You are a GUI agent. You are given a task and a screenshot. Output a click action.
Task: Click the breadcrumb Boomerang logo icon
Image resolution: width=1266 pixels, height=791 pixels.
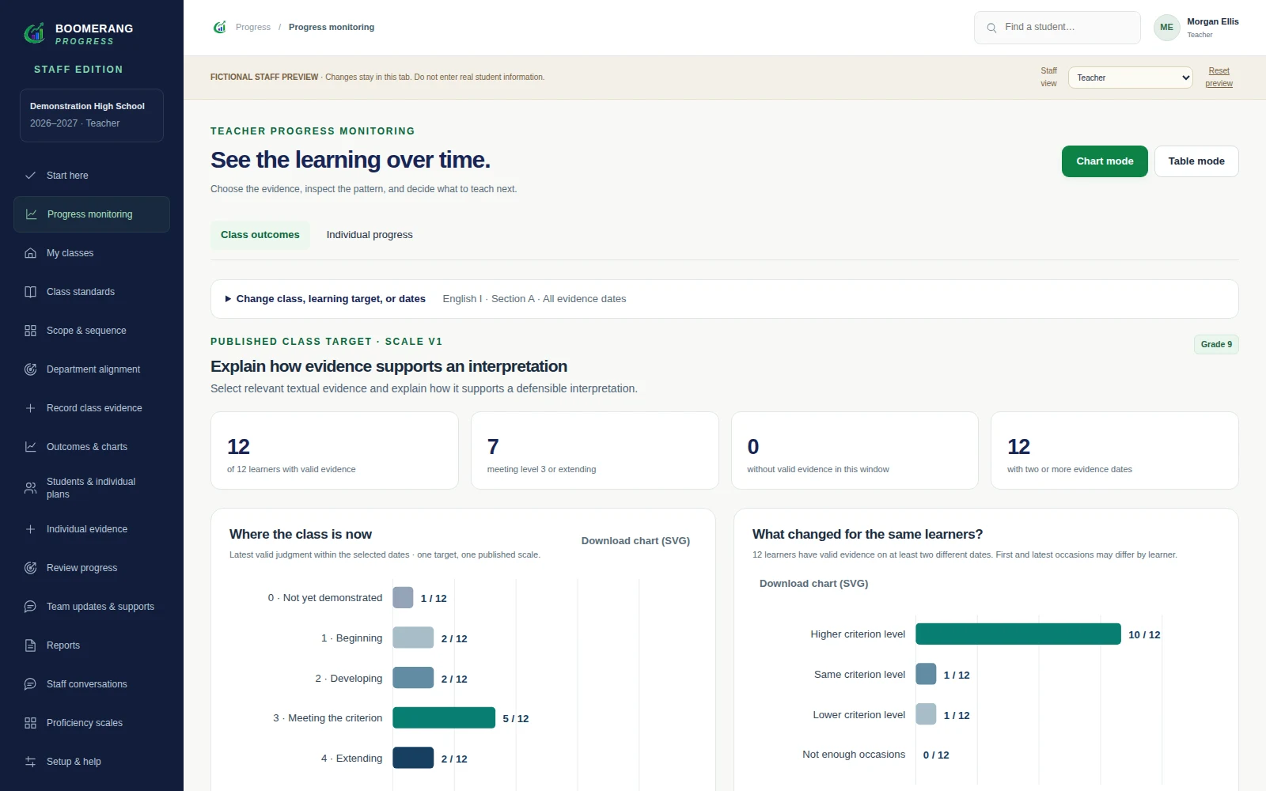pyautogui.click(x=220, y=27)
